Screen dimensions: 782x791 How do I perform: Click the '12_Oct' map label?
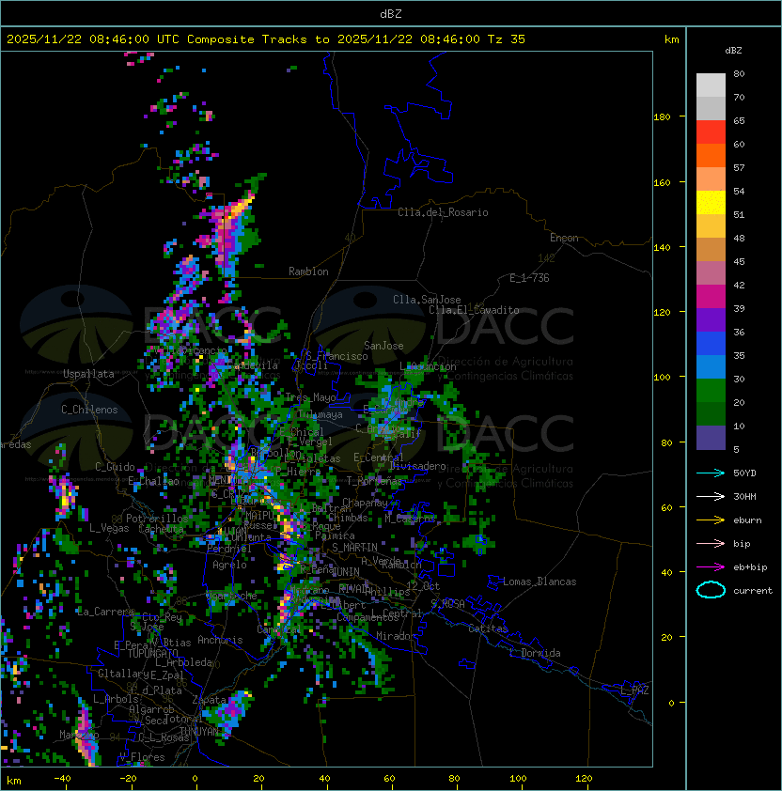click(x=423, y=586)
